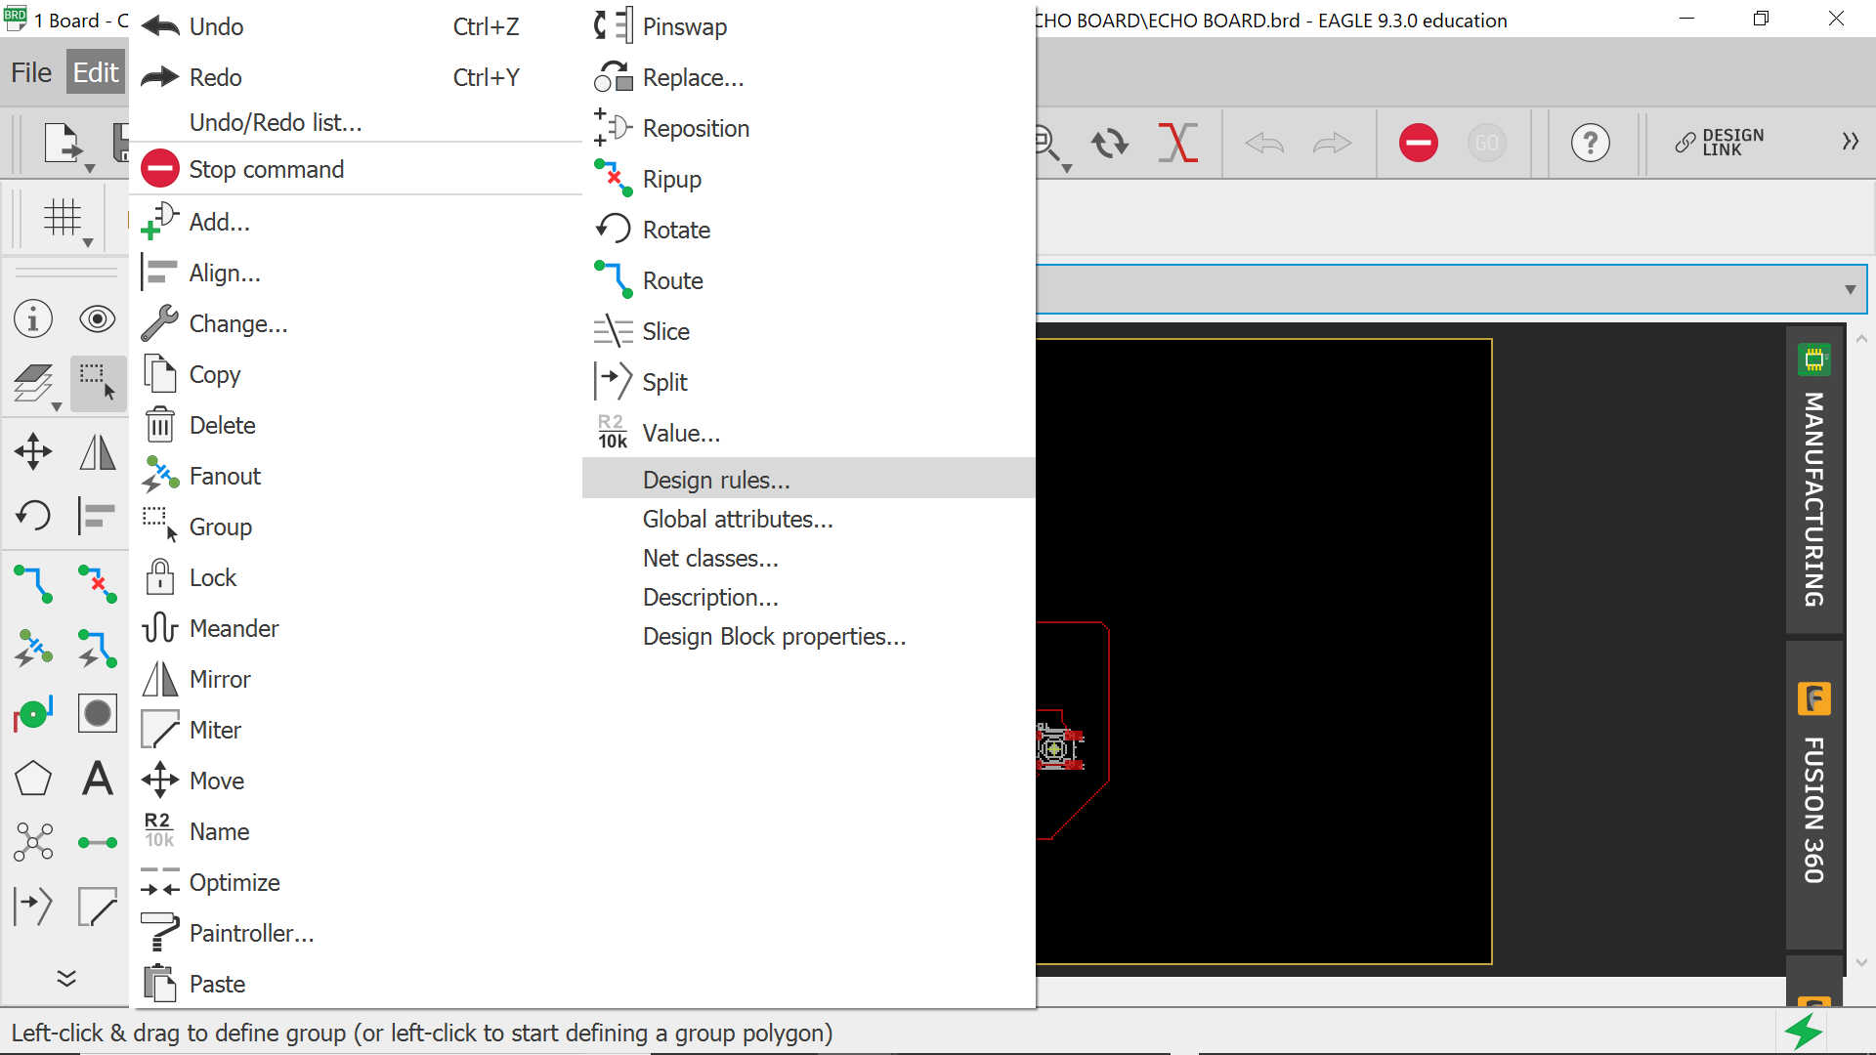The image size is (1876, 1055).
Task: Click the lightning bolt status icon
Action: coord(1804,1032)
